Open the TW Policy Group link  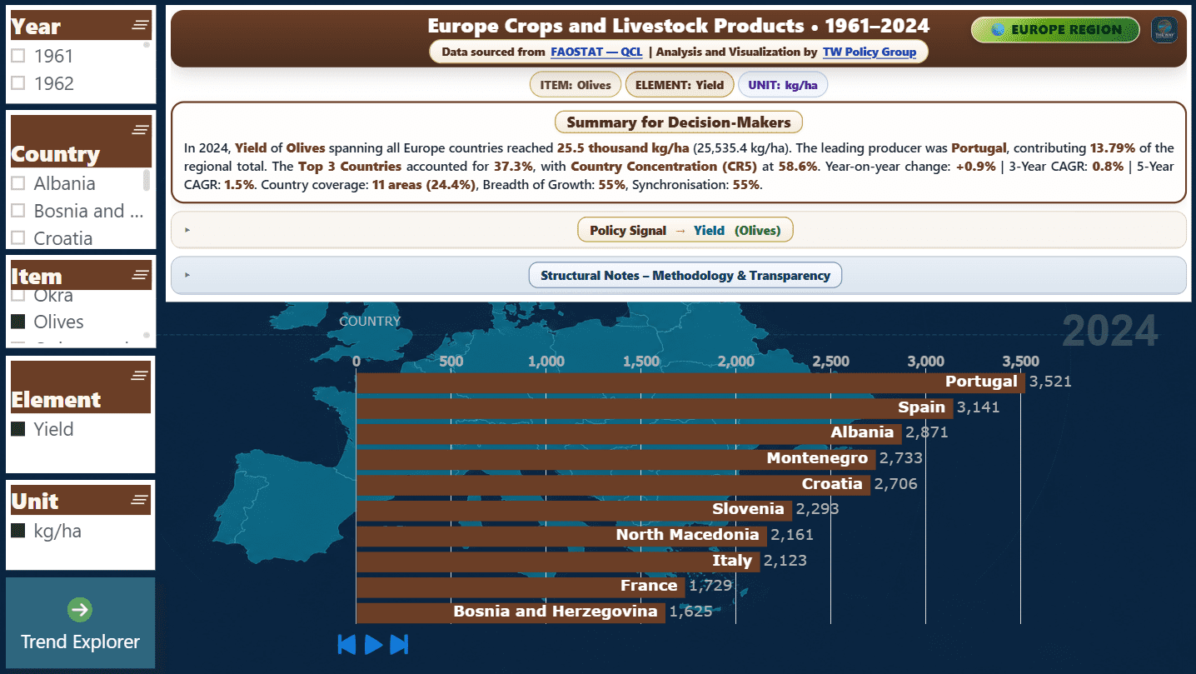click(x=870, y=52)
